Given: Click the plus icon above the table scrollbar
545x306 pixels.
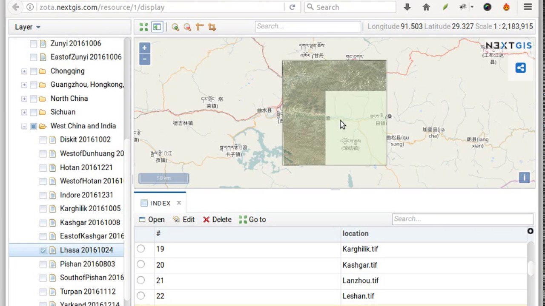Looking at the screenshot, I should 530,231.
